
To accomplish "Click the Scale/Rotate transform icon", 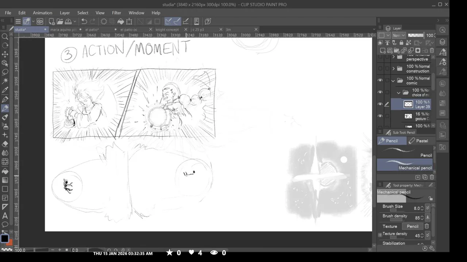I will 129,21.
